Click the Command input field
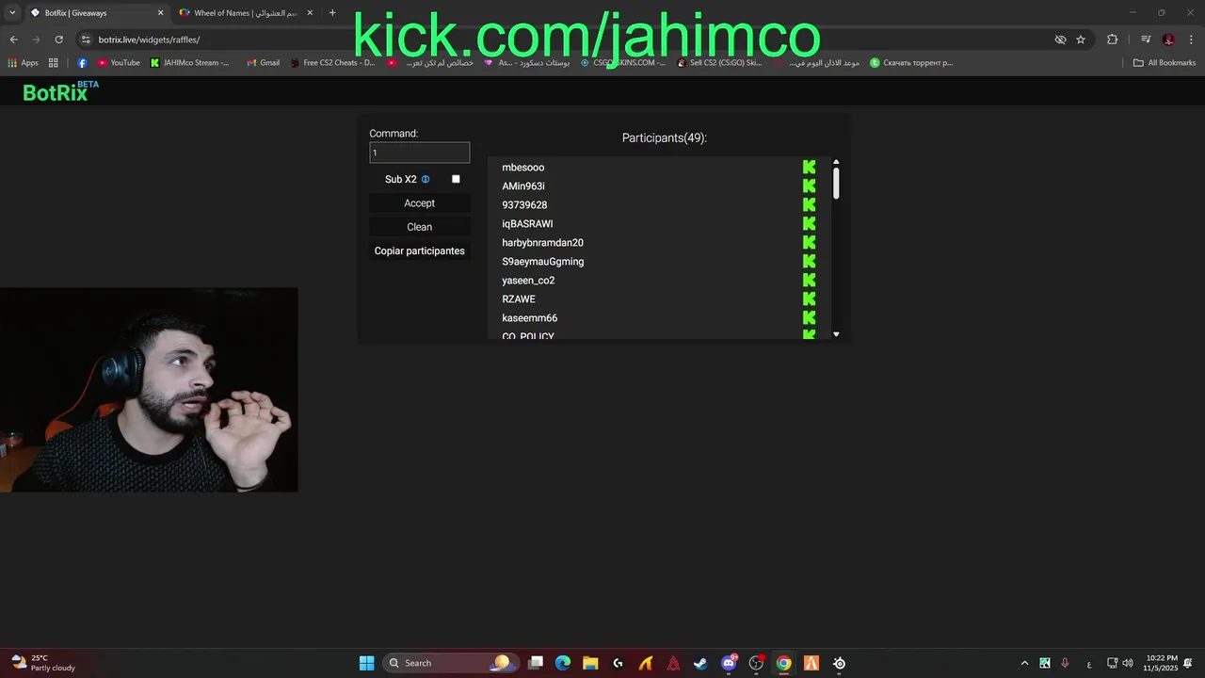This screenshot has height=678, width=1205. tap(419, 153)
